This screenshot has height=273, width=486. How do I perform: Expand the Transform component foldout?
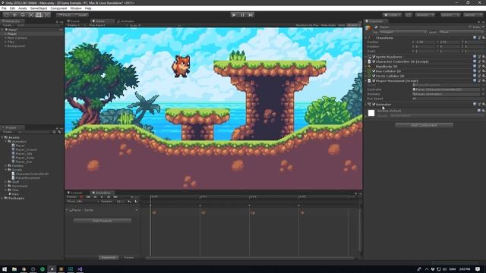pos(366,38)
